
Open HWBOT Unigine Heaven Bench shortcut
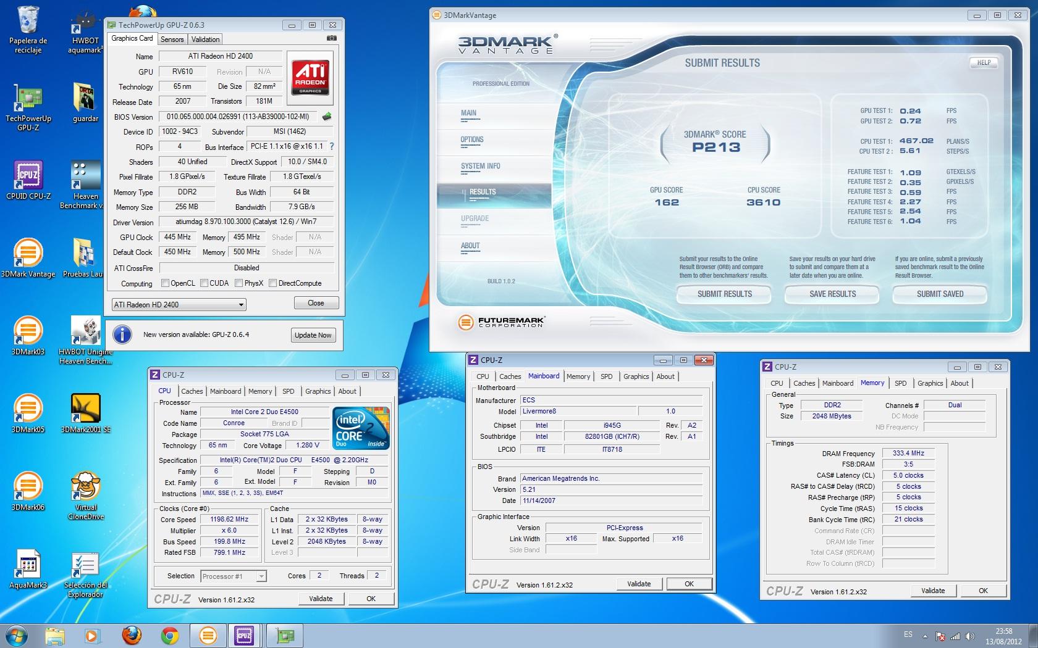pos(85,340)
